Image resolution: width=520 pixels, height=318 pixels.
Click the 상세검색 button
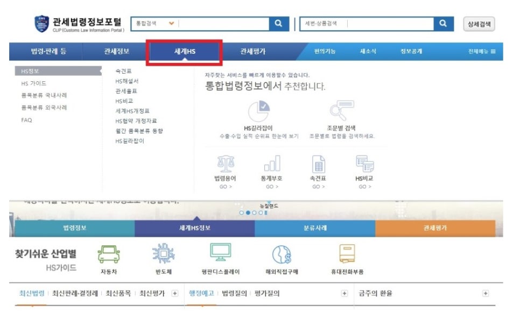[479, 24]
